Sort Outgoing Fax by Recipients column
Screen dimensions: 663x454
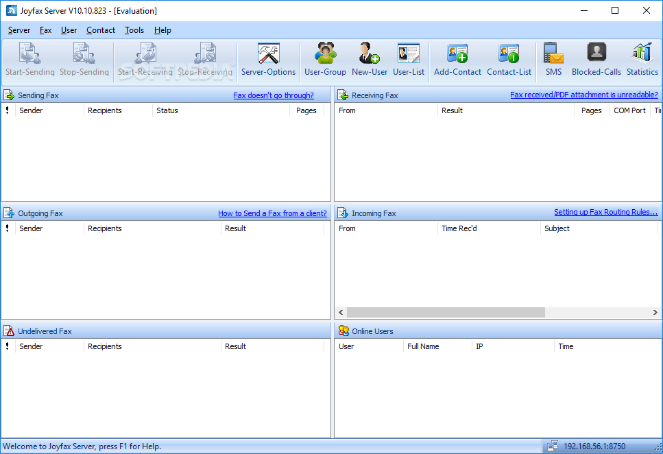(153, 228)
